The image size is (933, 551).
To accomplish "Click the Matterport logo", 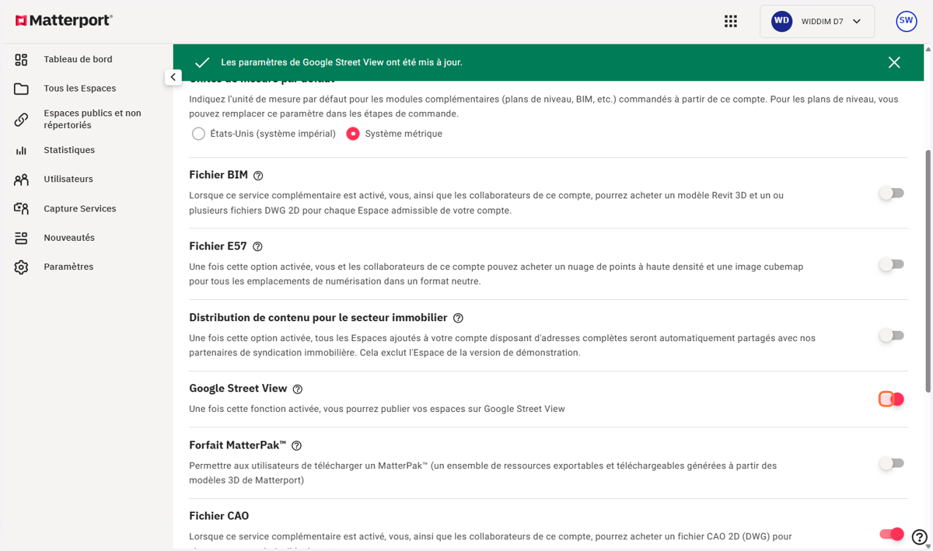I will 64,21.
